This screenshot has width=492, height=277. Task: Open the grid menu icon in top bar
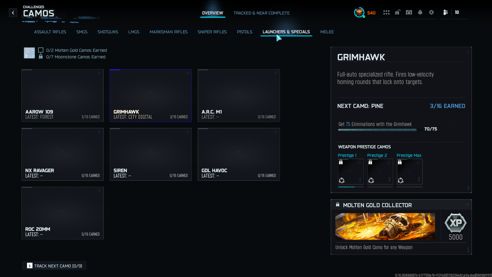coord(386,12)
